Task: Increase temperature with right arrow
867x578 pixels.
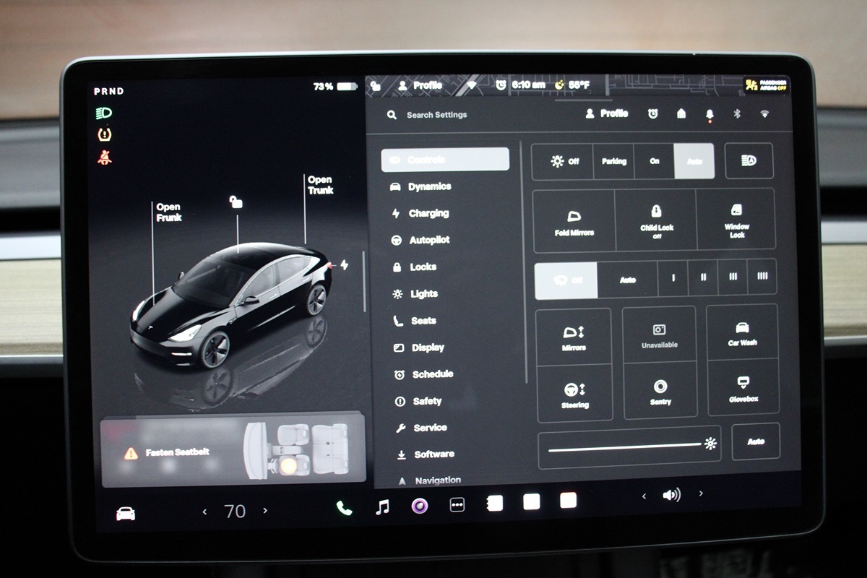Action: tap(265, 511)
